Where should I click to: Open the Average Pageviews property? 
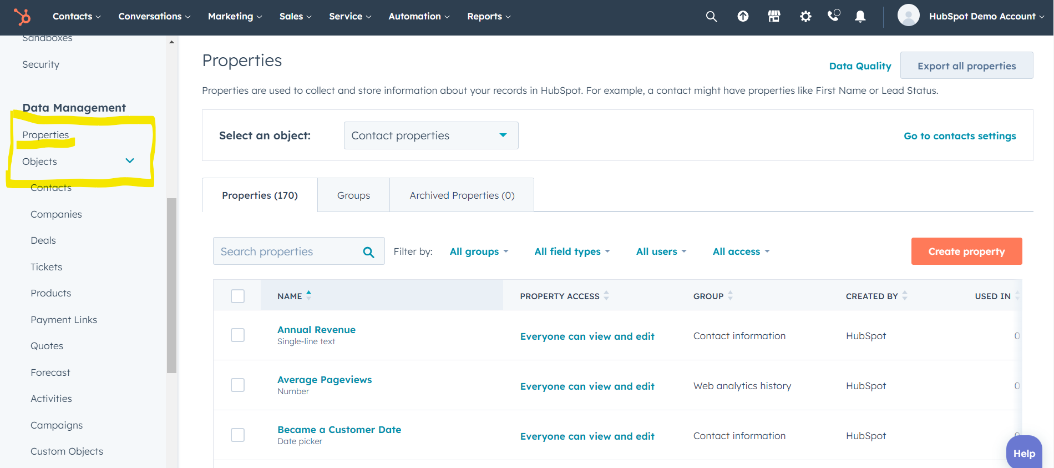tap(325, 380)
